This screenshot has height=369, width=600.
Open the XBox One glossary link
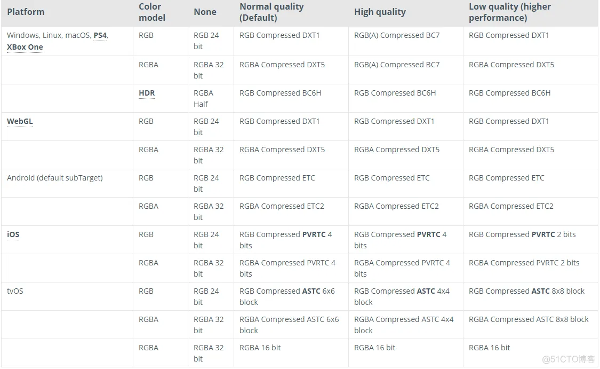[25, 47]
